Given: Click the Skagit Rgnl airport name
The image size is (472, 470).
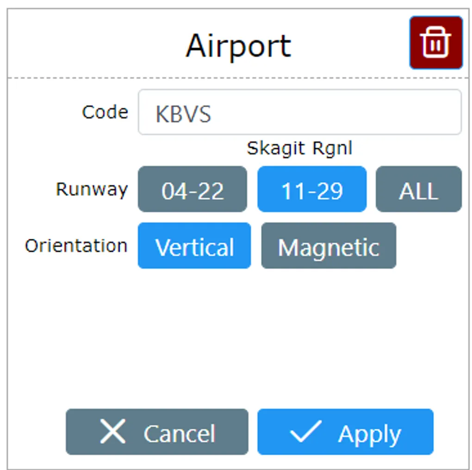Looking at the screenshot, I should (x=299, y=148).
